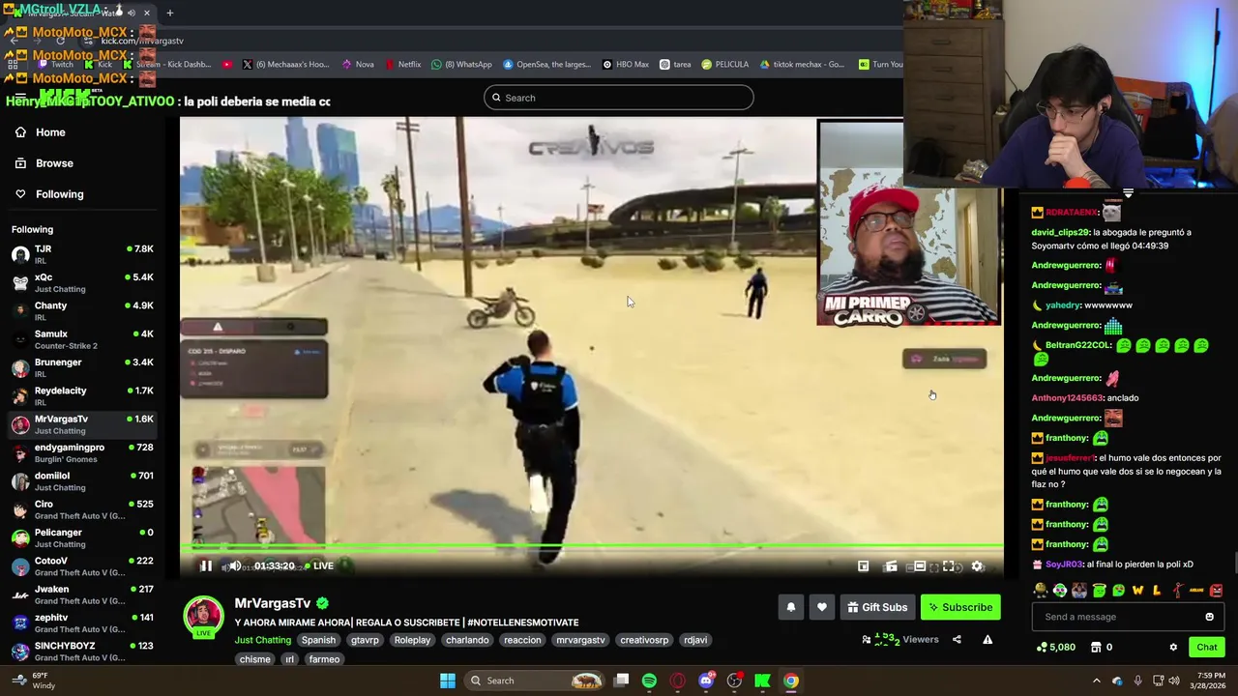This screenshot has height=696, width=1238.
Task: Toggle theater mode in video player
Action: tap(920, 566)
